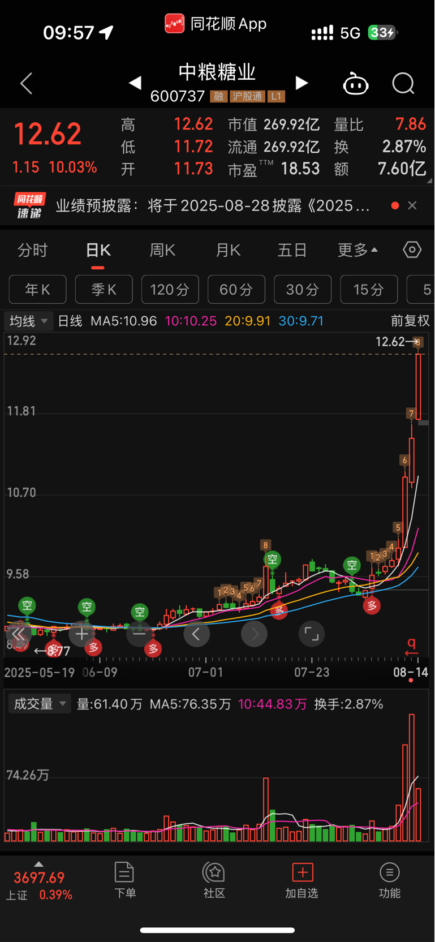Viewport: 435px width, 942px height.
Task: Tap the 额 7.60亿 turnover amount
Action: pyautogui.click(x=402, y=169)
